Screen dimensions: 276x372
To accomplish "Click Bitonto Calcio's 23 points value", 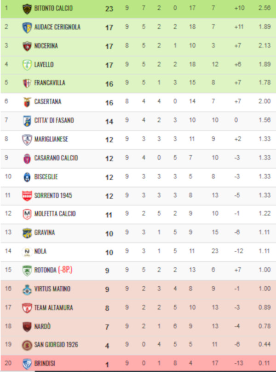I will [x=109, y=9].
